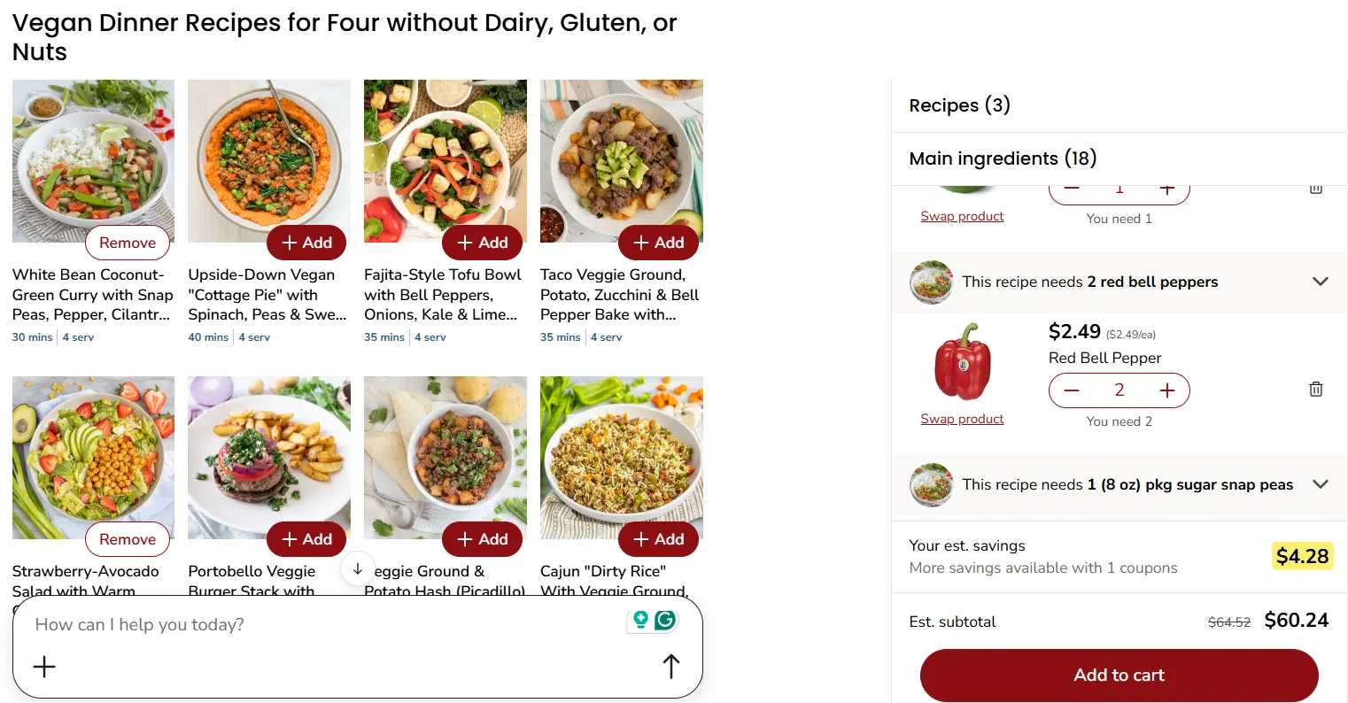Select the Recipes (3) section
Viewport: 1348px width, 703px height.
point(959,105)
